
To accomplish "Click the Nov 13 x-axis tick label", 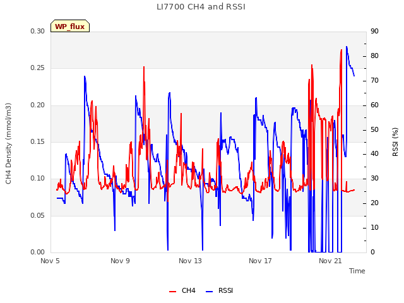I will (190, 261).
